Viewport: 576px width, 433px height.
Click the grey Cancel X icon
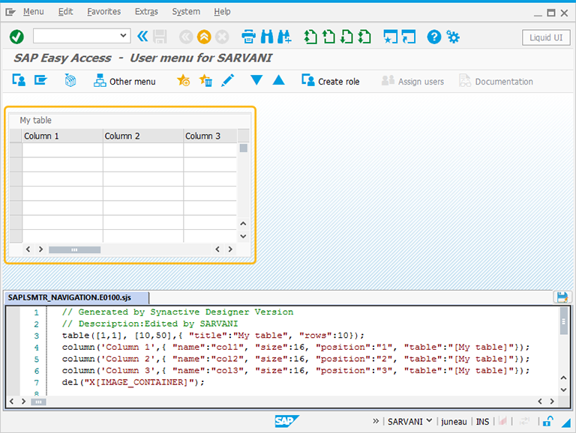click(222, 37)
